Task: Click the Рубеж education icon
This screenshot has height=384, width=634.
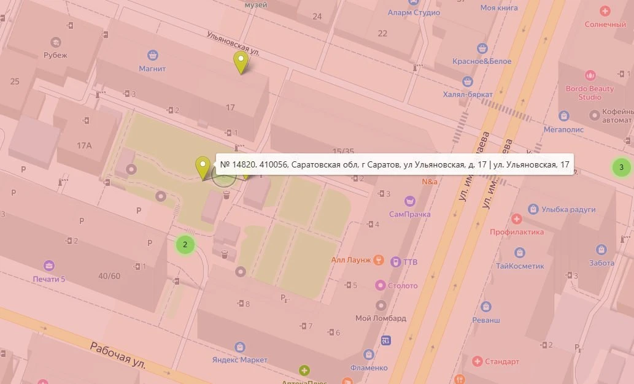Action: 56,42
